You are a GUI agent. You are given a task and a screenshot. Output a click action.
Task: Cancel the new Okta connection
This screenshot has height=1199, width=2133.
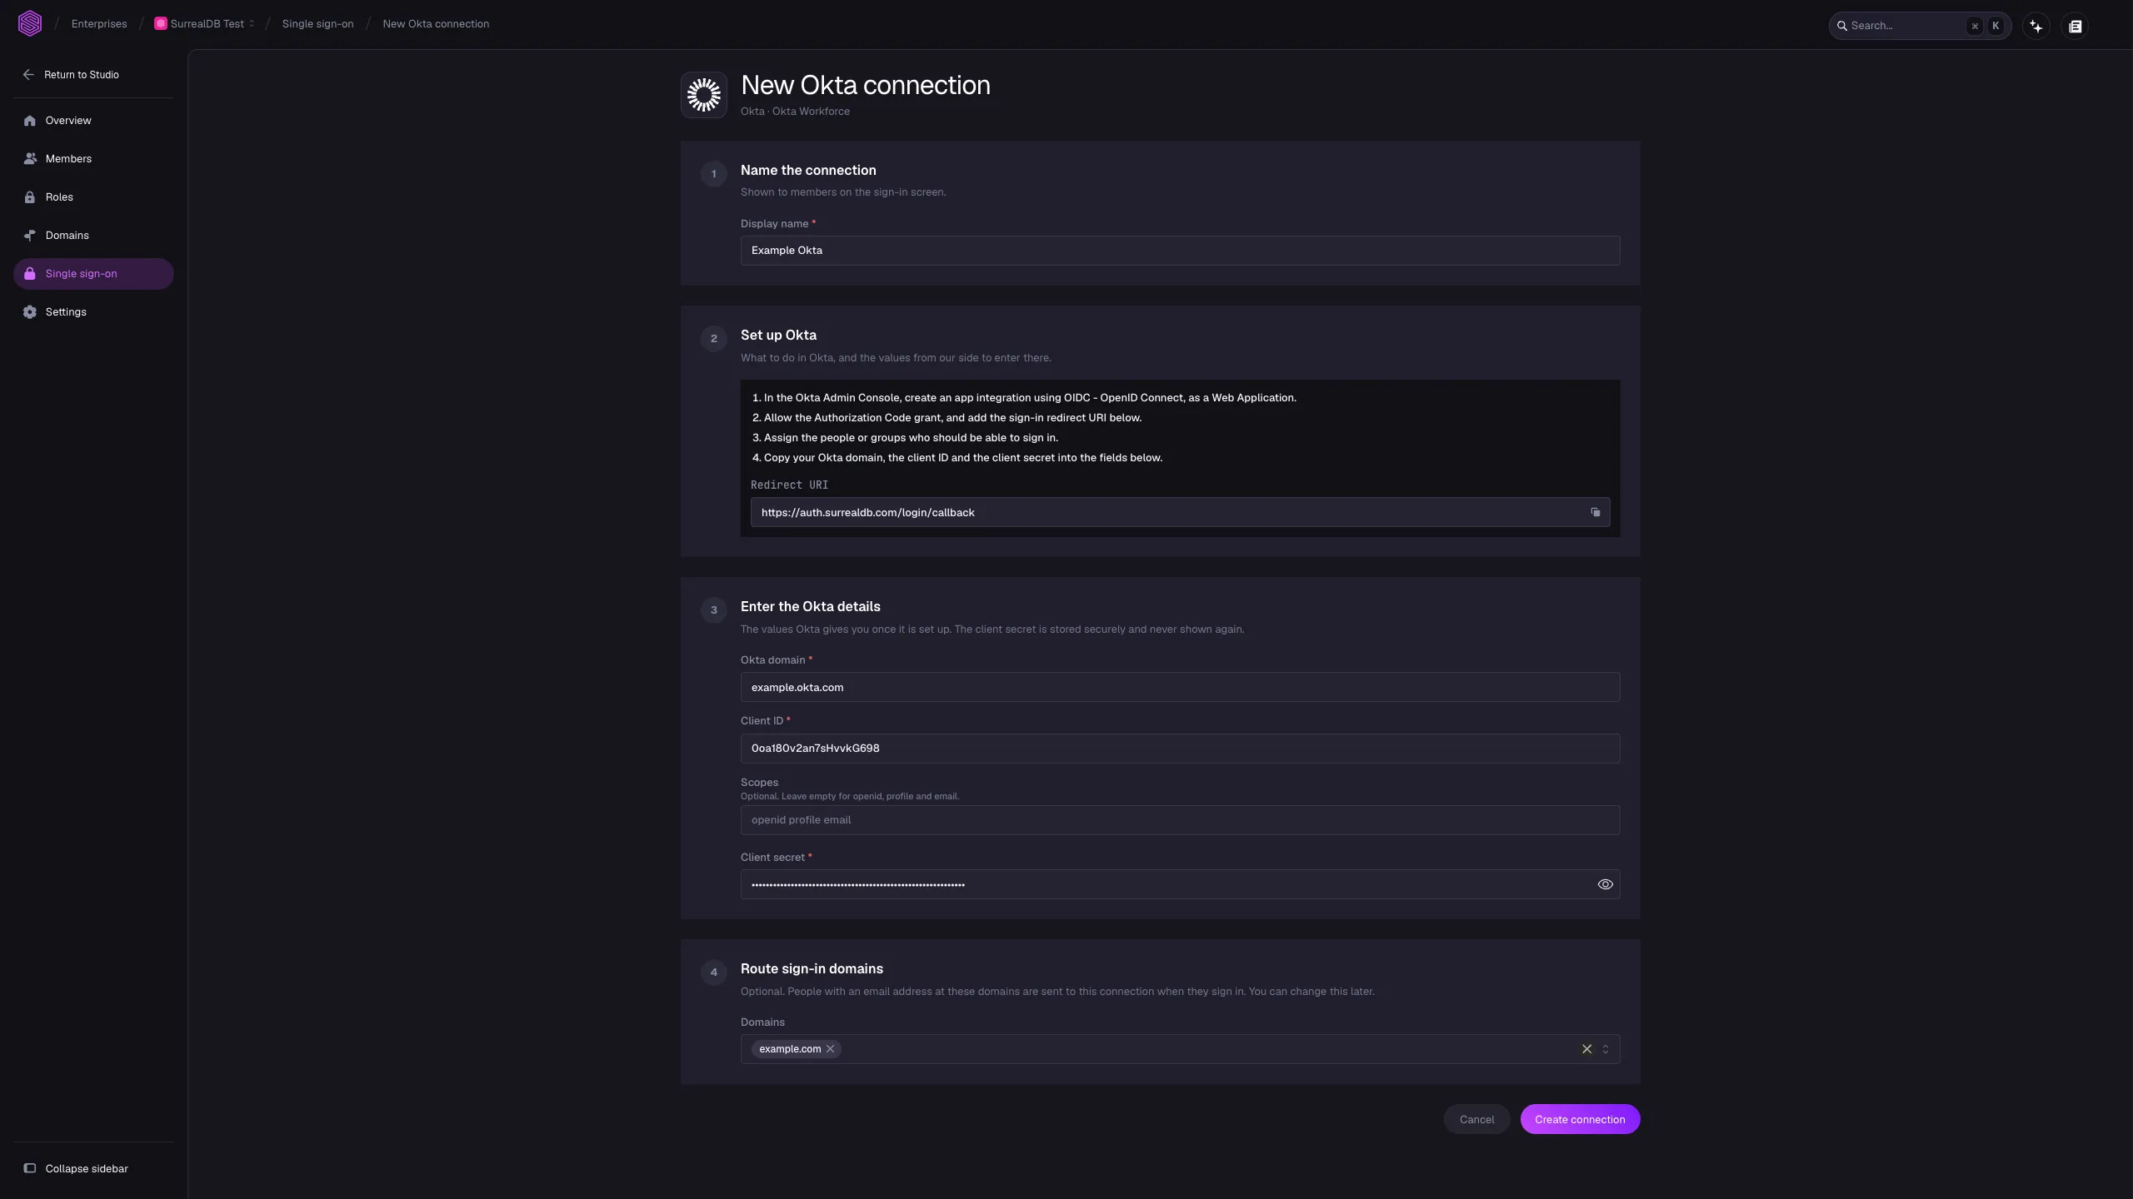(x=1476, y=1119)
